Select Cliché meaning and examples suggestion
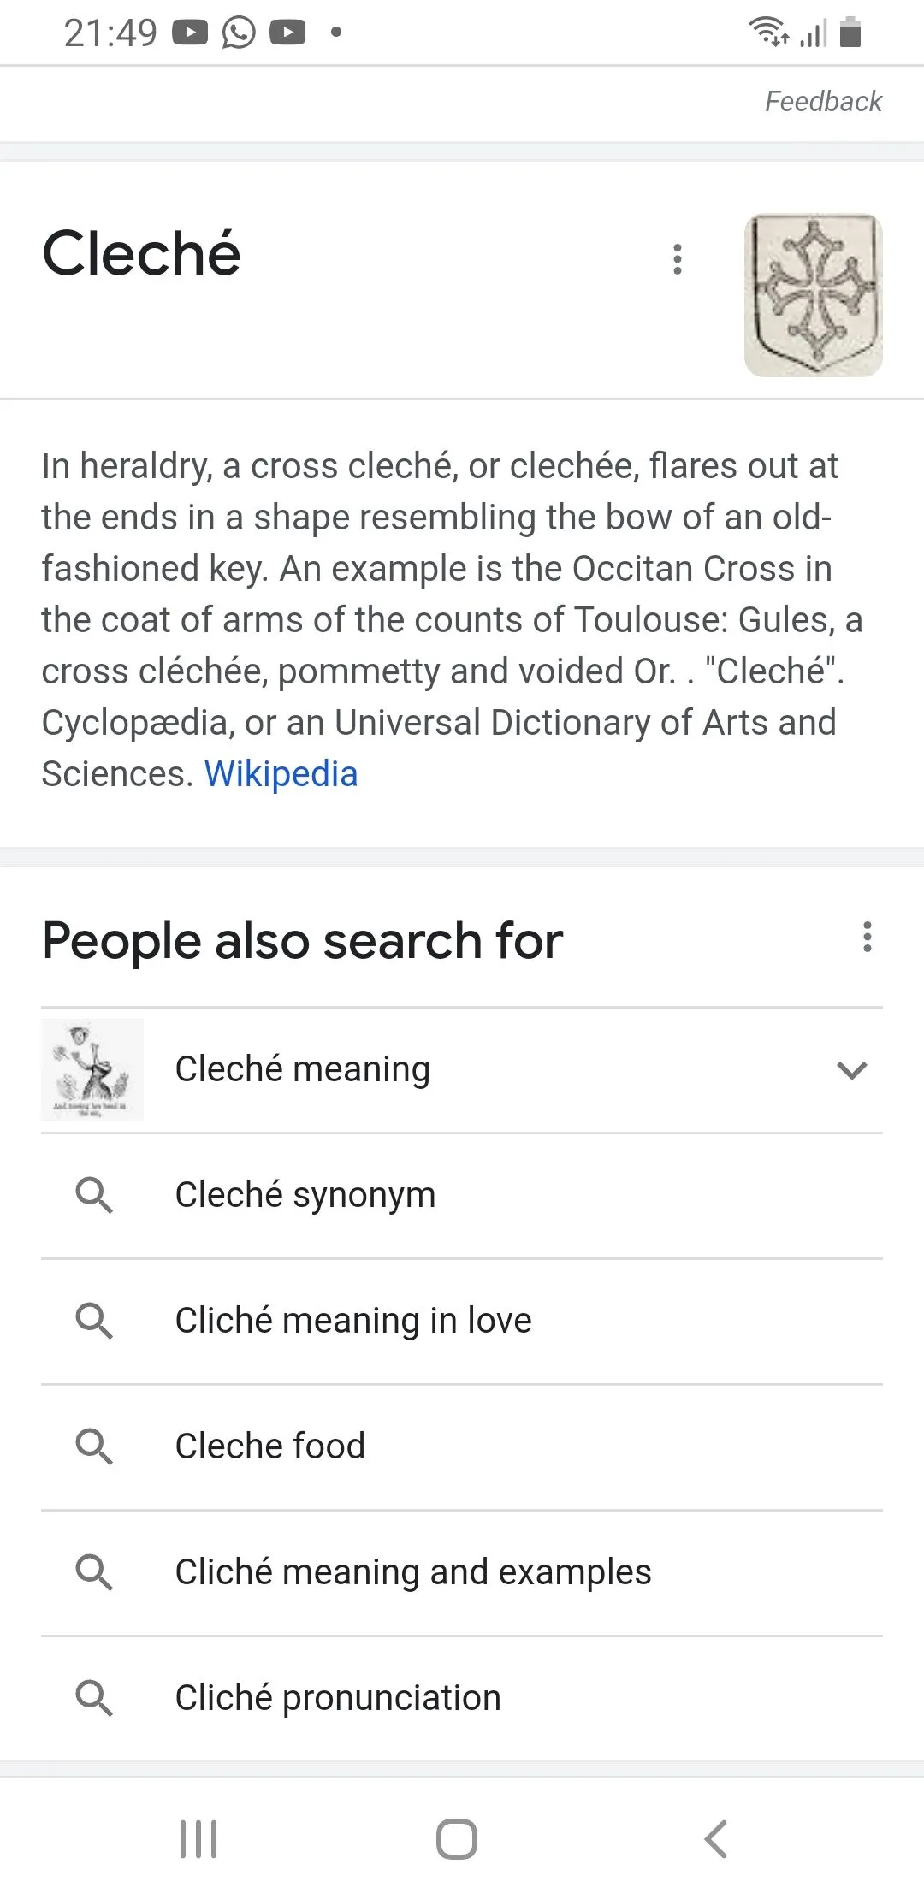 pos(412,1572)
